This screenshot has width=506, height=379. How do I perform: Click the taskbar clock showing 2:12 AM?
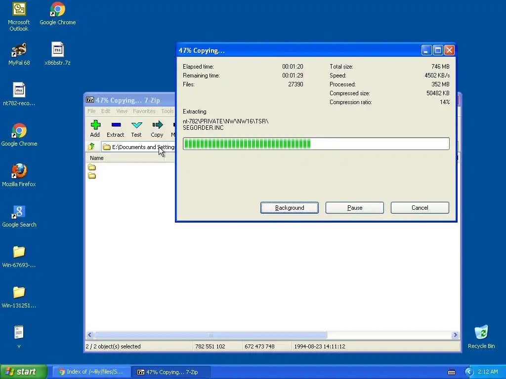coord(488,372)
